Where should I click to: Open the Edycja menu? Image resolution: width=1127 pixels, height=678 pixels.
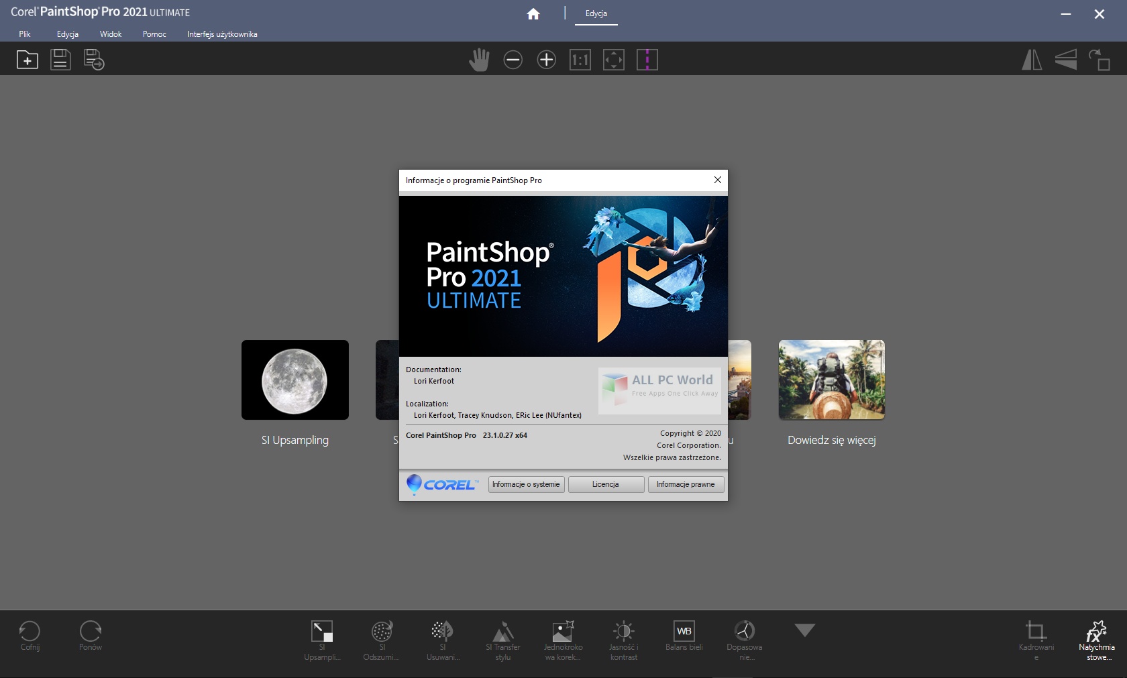[68, 34]
